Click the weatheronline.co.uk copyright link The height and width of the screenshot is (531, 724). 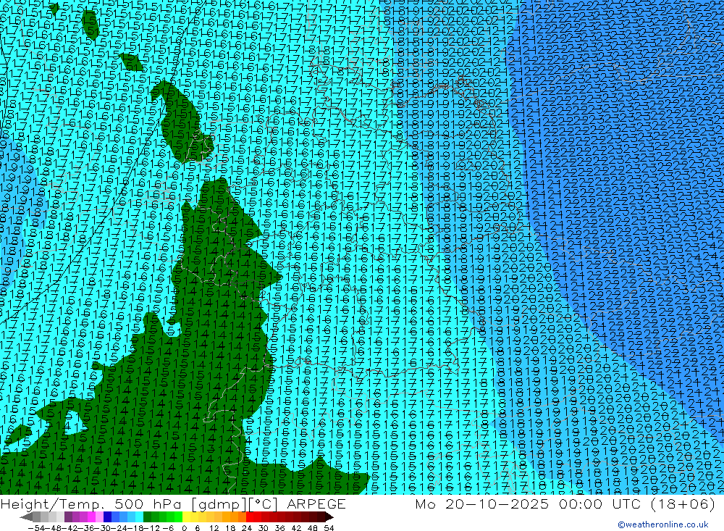click(x=663, y=524)
